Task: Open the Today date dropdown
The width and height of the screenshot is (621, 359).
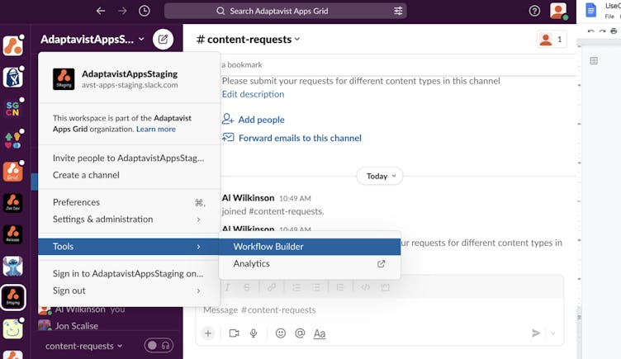Action: coord(380,176)
